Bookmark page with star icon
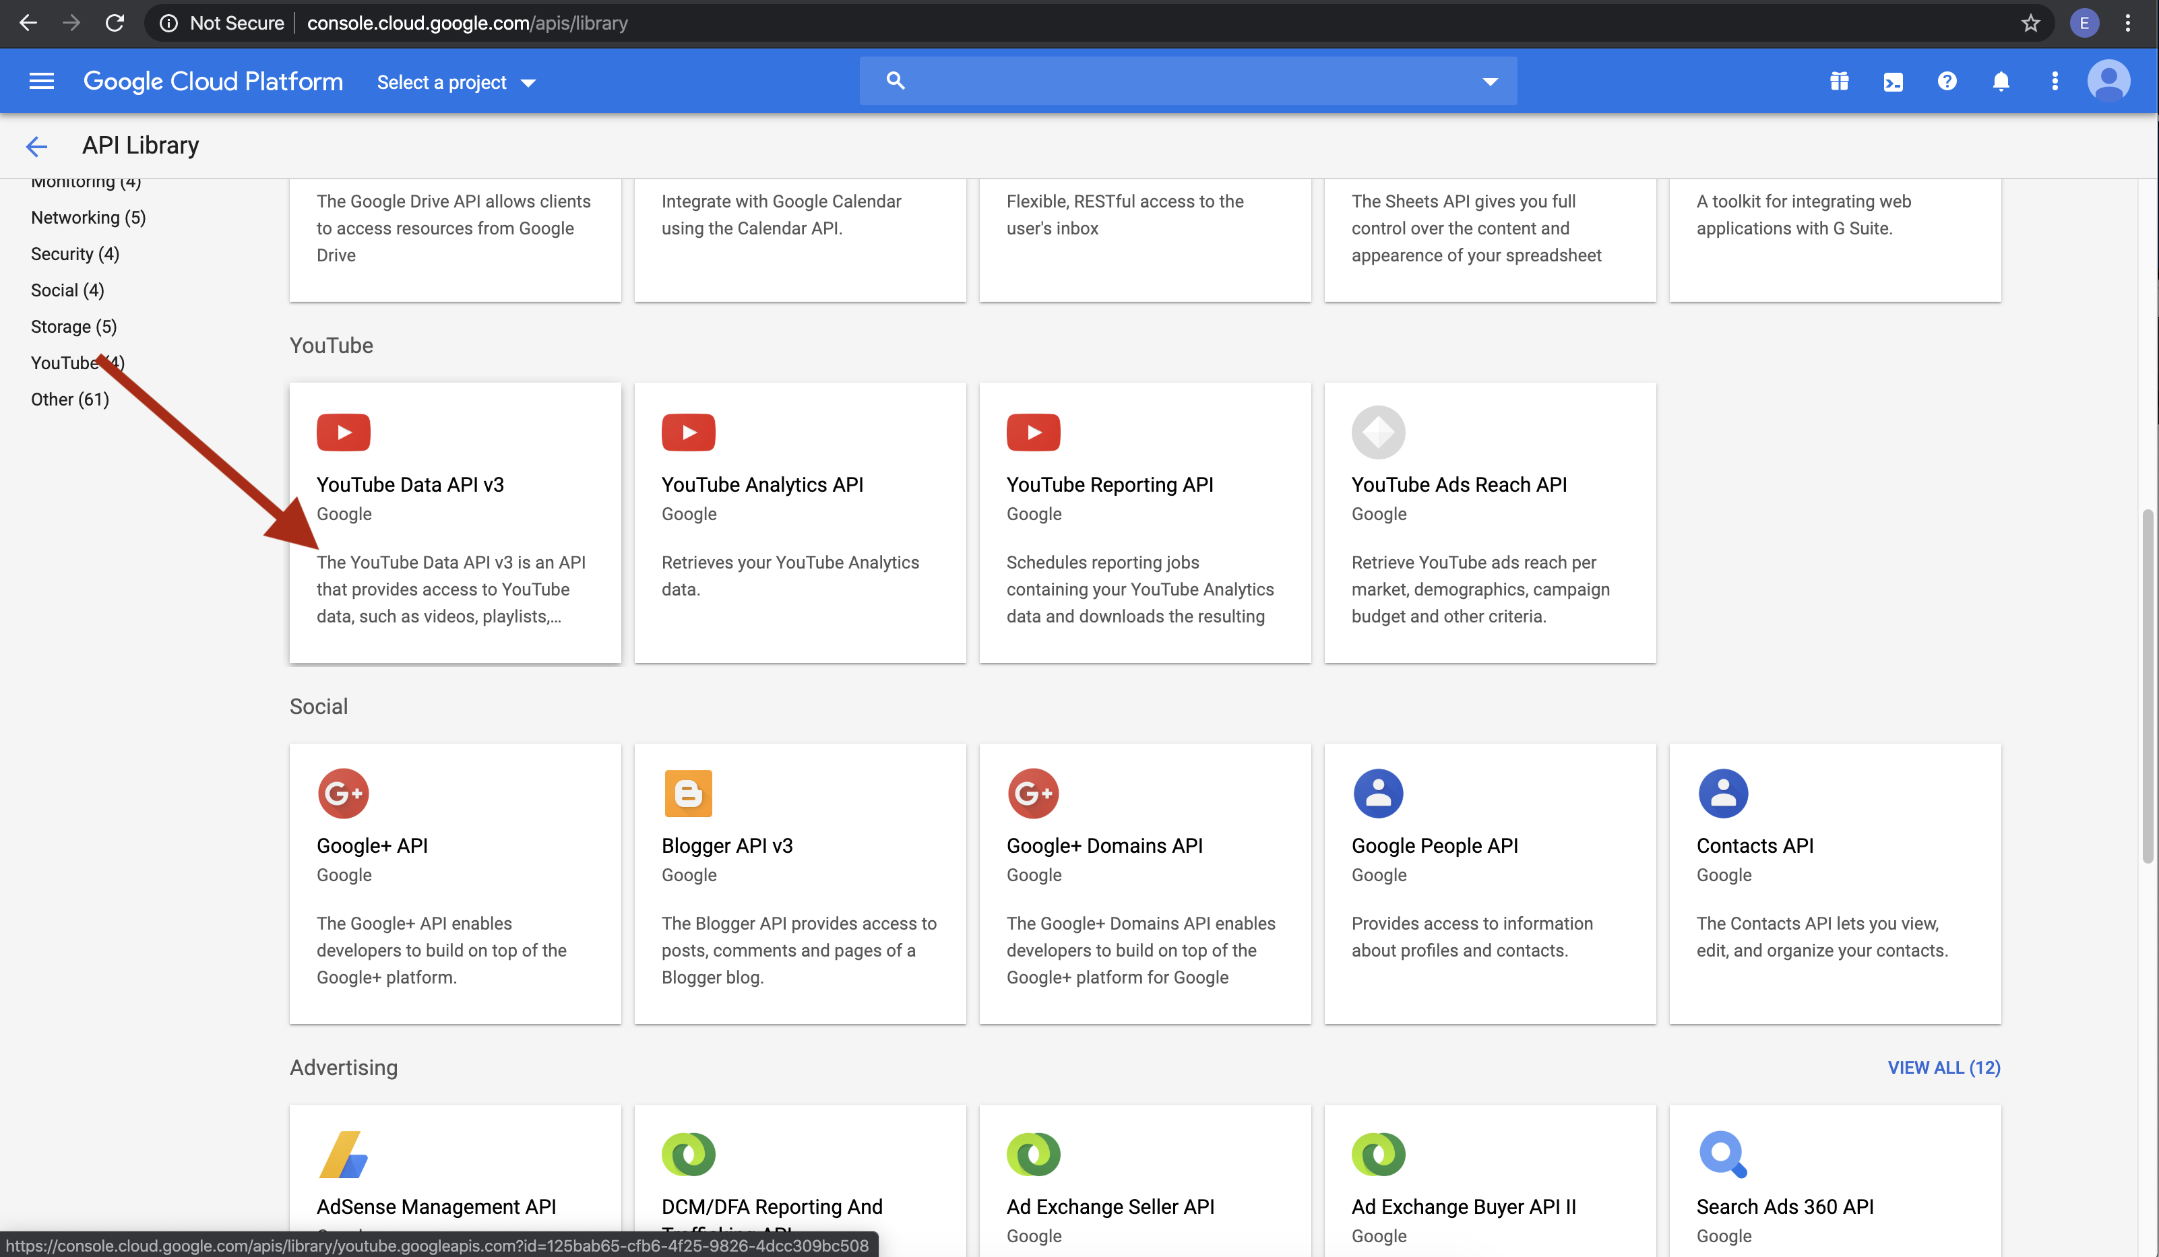 pyautogui.click(x=2030, y=23)
